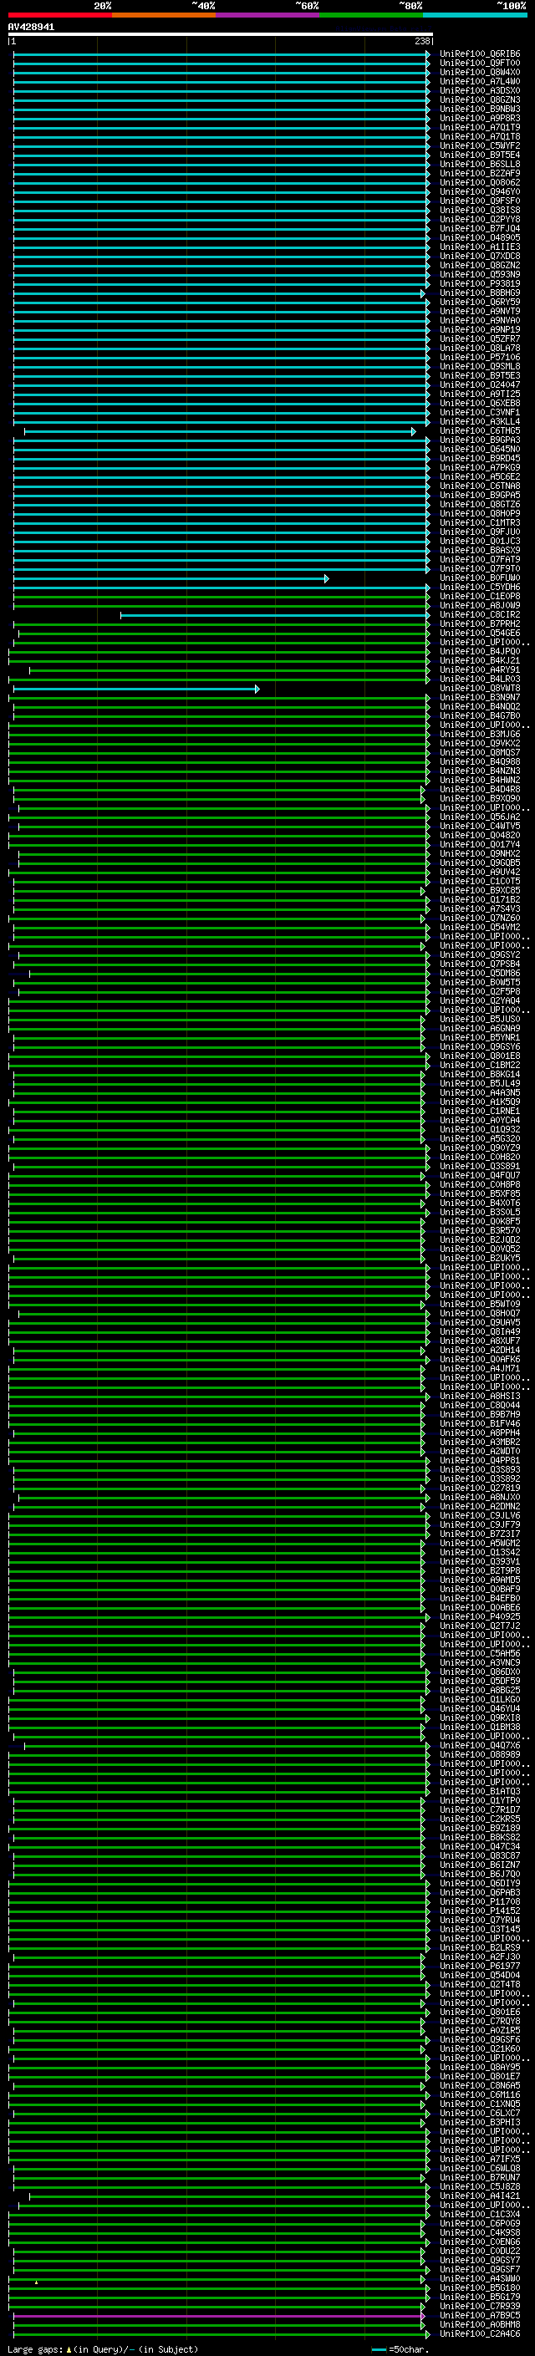Viewport: 535px width, 2356px height.
Task: Click the green ~80% identity legend segment
Action: click(371, 15)
